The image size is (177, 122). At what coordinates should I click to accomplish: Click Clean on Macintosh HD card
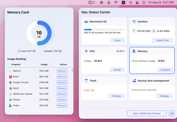click(x=117, y=40)
